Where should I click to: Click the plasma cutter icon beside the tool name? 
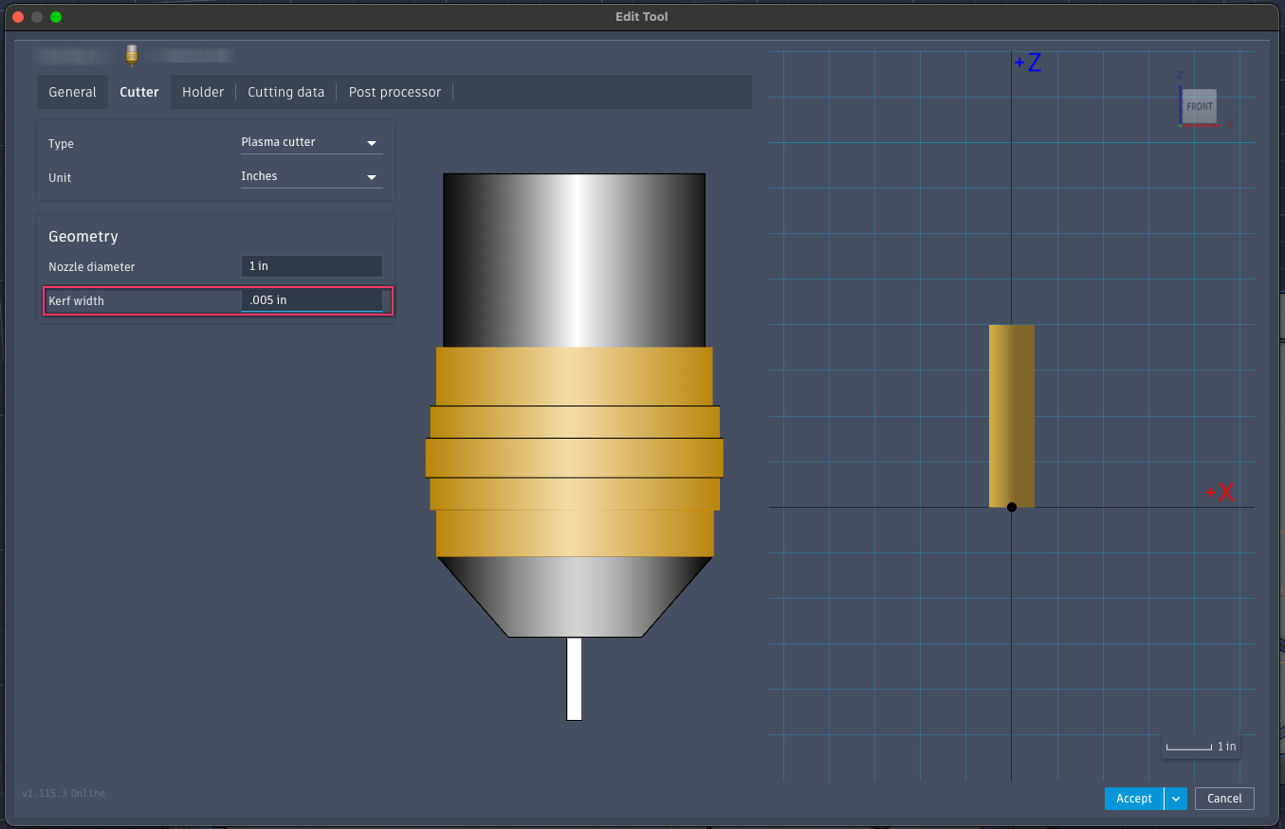[x=131, y=54]
